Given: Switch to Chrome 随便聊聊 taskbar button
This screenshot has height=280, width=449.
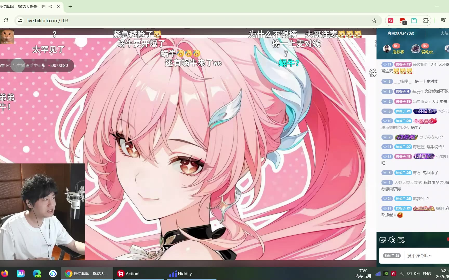Looking at the screenshot, I should click(x=87, y=274).
